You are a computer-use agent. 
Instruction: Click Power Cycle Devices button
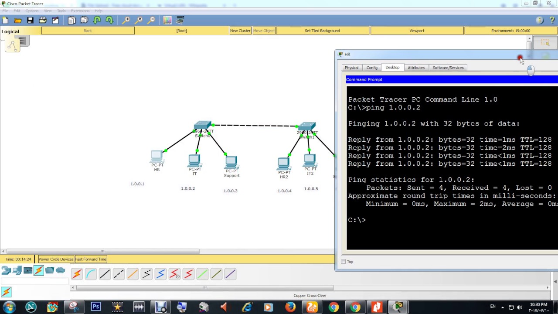coord(56,259)
